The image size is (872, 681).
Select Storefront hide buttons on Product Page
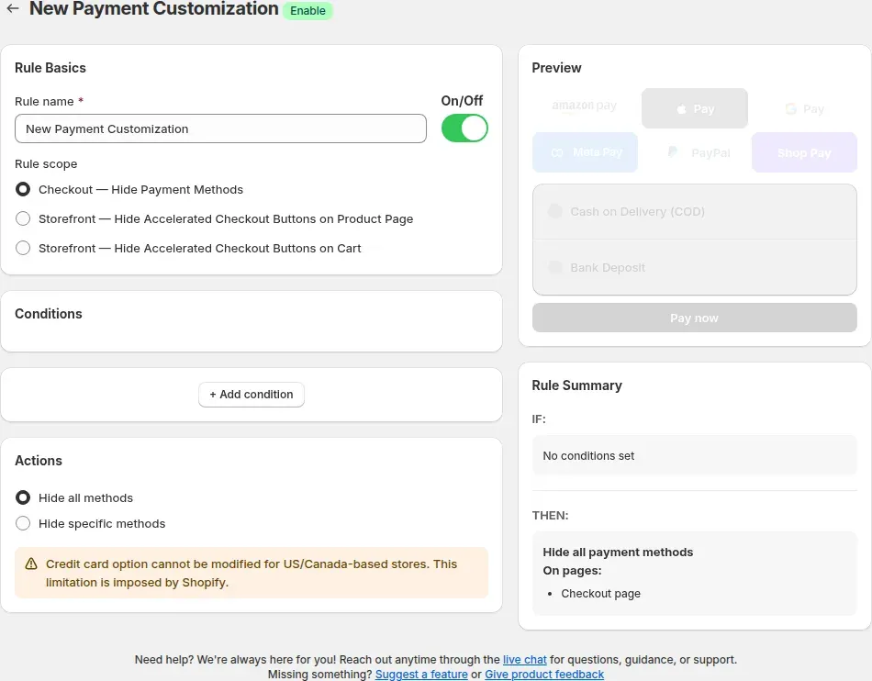coord(23,219)
